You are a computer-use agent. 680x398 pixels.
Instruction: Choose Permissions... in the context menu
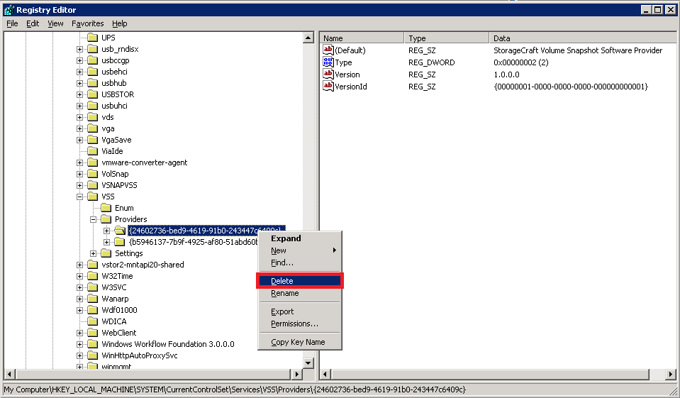[300, 324]
